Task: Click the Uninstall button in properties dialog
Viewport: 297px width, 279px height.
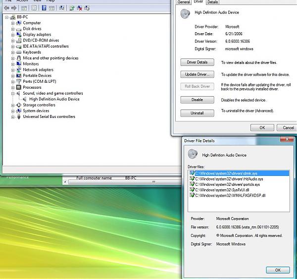Action: pos(197,113)
